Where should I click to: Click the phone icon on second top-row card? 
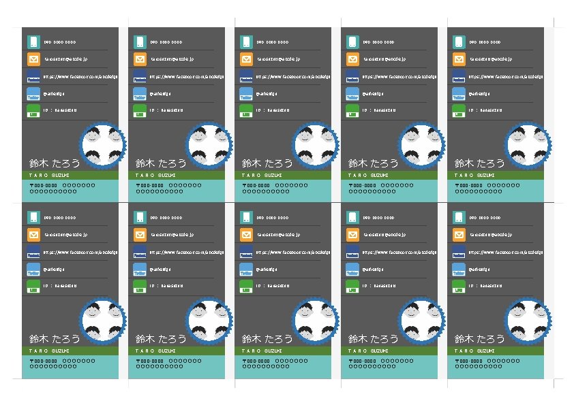pyautogui.click(x=140, y=42)
